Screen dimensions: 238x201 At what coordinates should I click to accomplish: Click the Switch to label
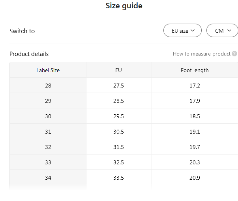(x=22, y=31)
